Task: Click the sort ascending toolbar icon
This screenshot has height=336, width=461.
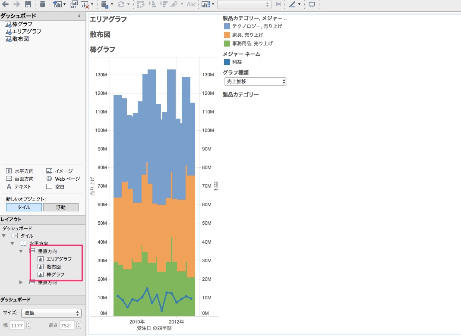Action: [x=152, y=4]
